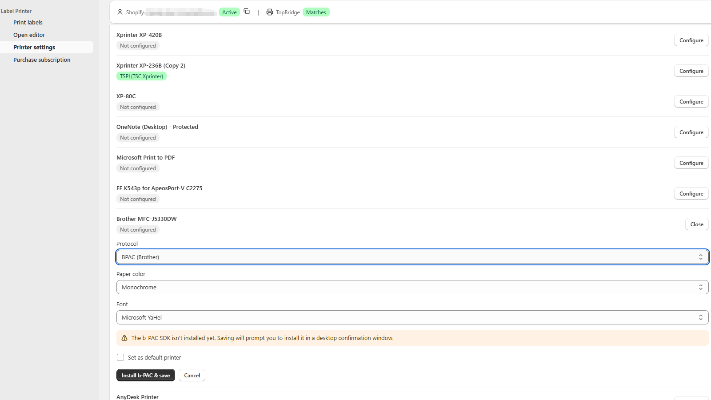Open the Font dropdown showing Microsoft YaHei
The height and width of the screenshot is (400, 711).
pos(412,317)
